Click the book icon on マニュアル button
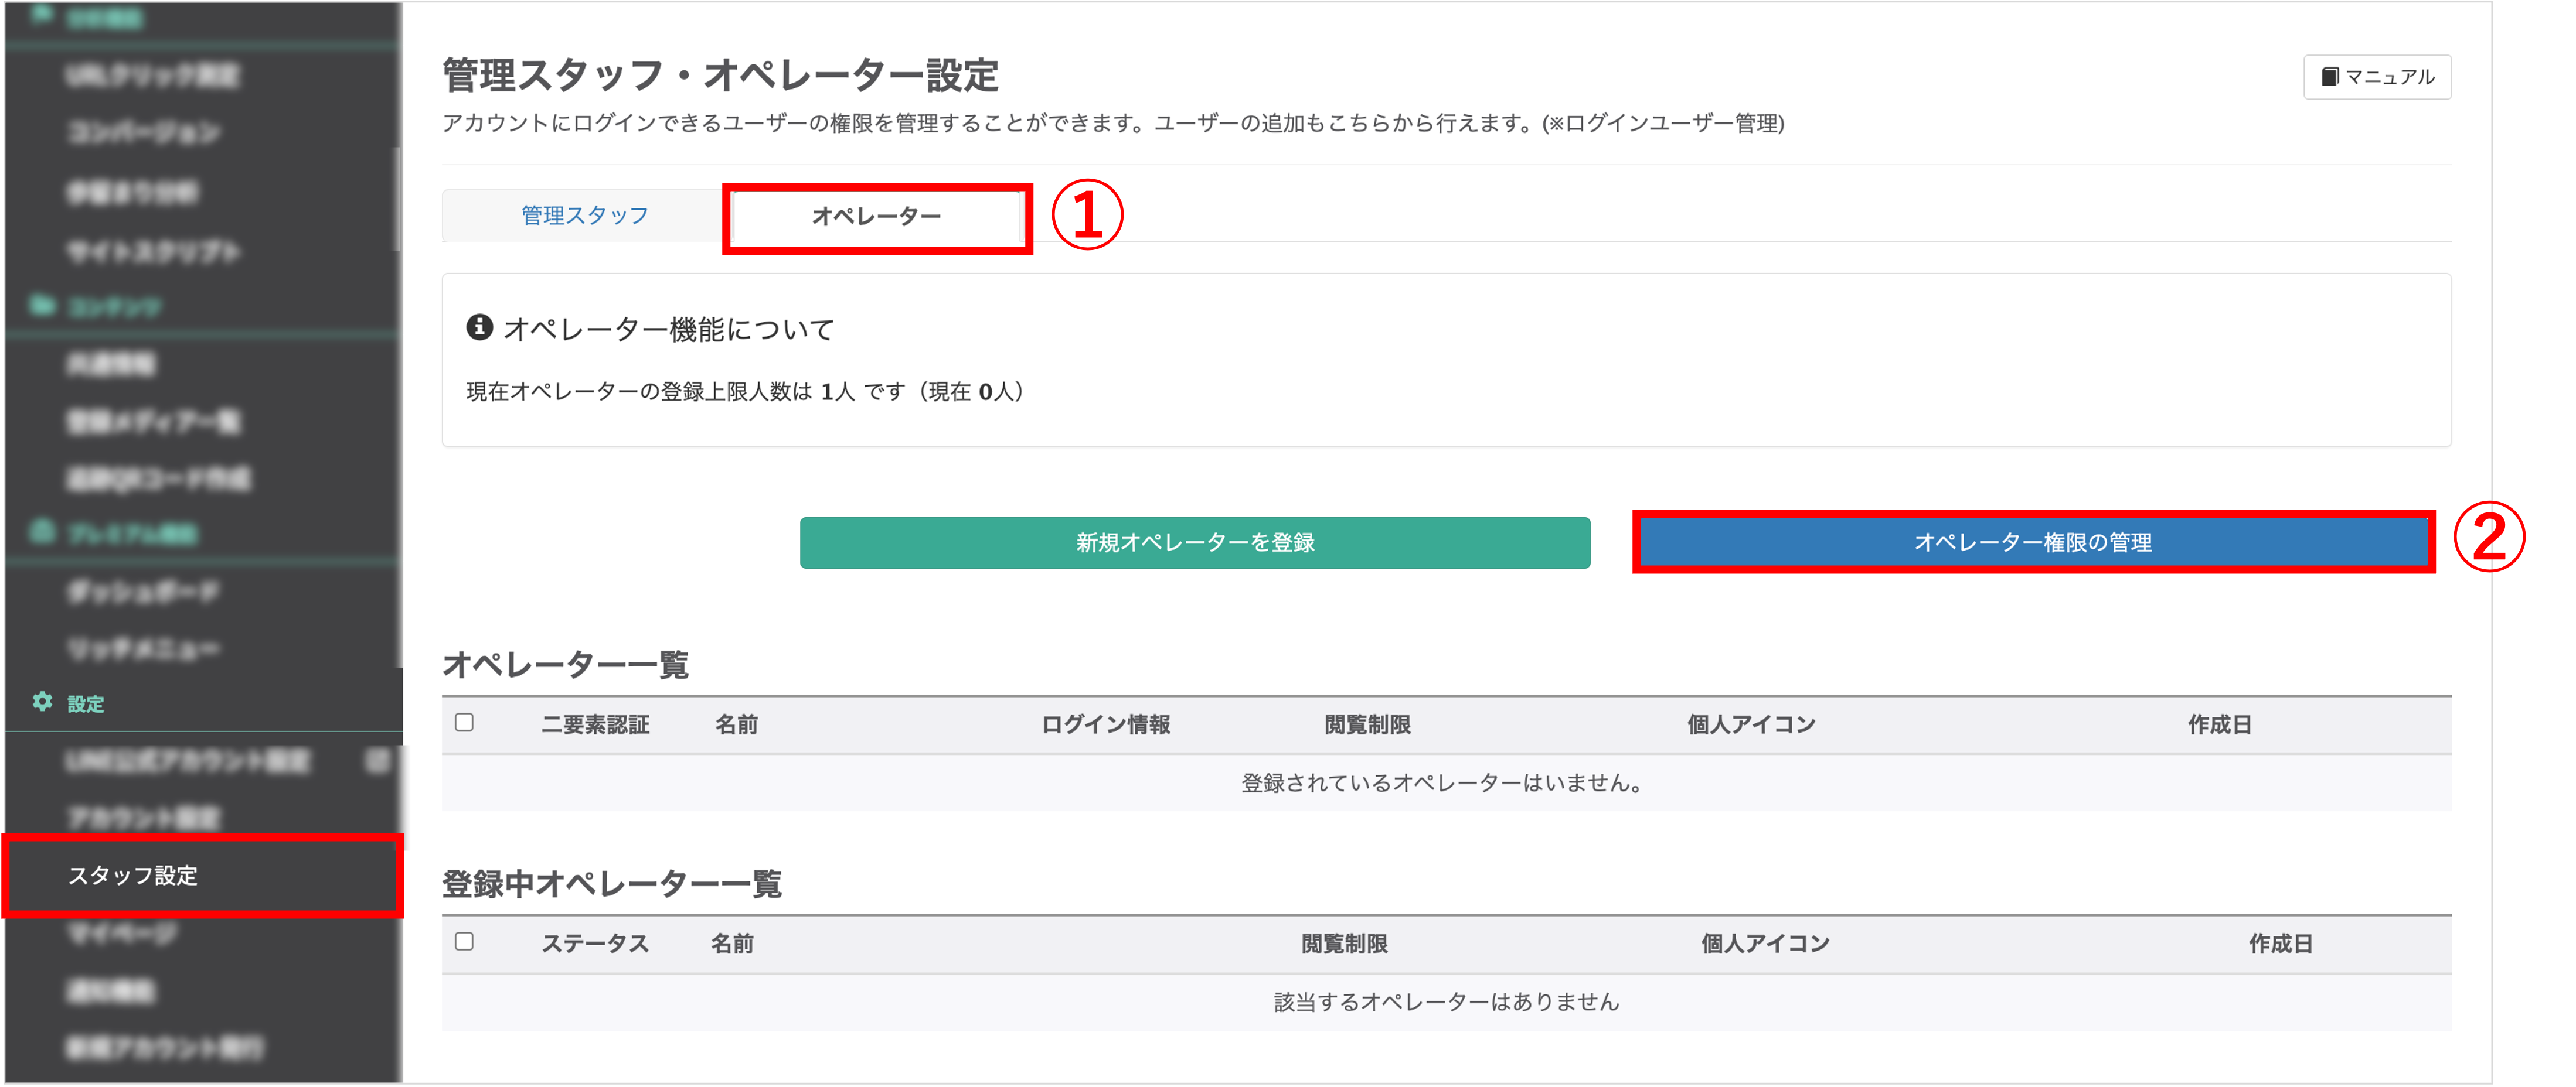Viewport: 2576px width, 1087px height. [2329, 77]
